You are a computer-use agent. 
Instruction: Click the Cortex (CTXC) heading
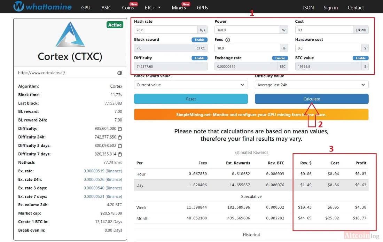click(70, 57)
